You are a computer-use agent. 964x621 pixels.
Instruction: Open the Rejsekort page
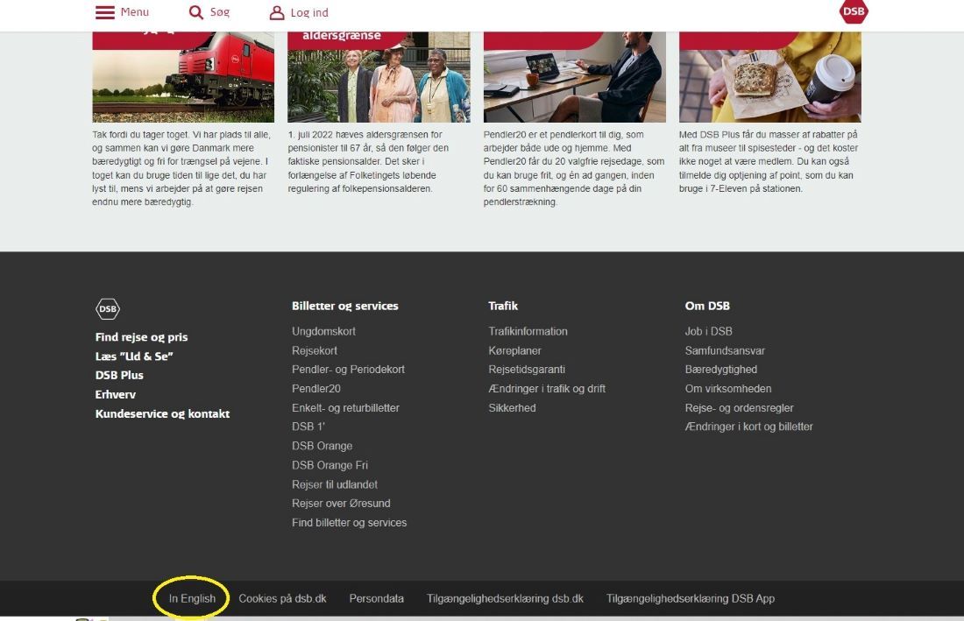pyautogui.click(x=315, y=349)
